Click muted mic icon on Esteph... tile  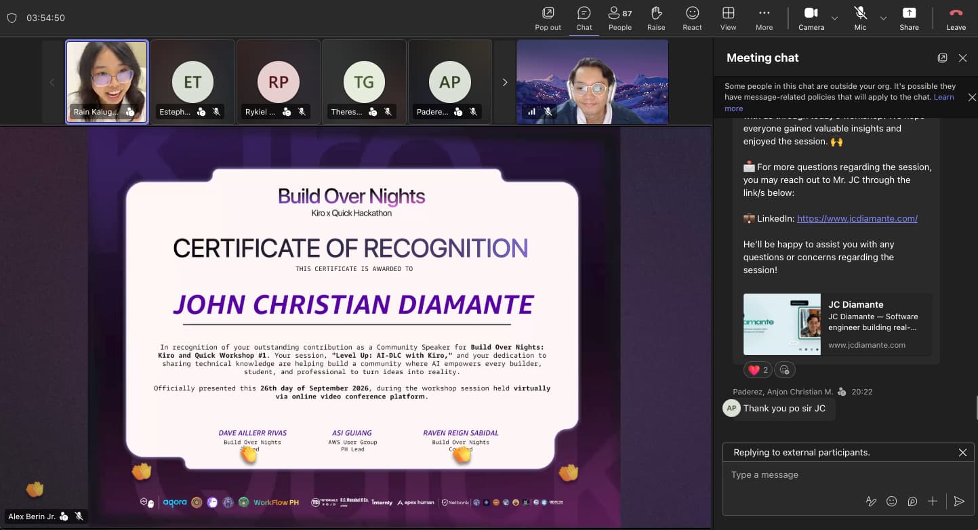coord(216,112)
